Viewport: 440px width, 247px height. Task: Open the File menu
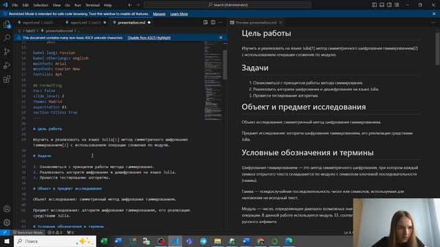click(x=15, y=5)
